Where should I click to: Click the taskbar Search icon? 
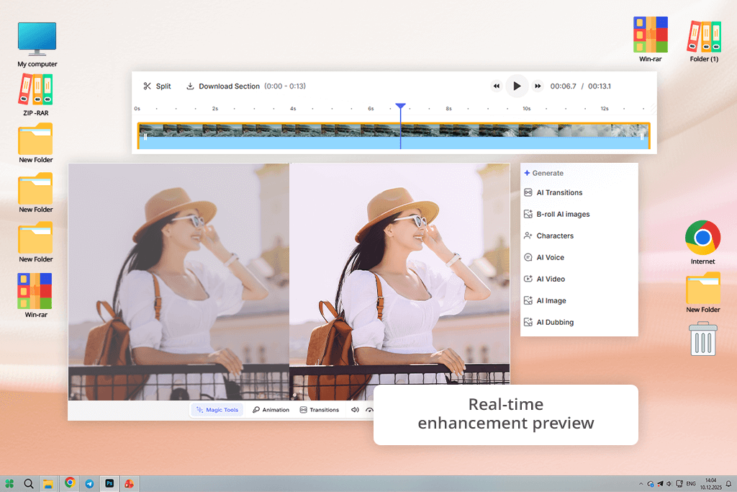29,483
